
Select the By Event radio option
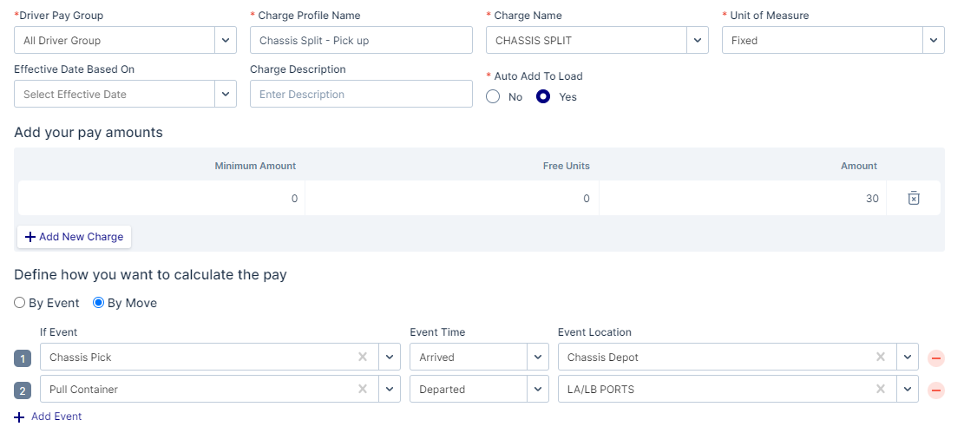(20, 304)
